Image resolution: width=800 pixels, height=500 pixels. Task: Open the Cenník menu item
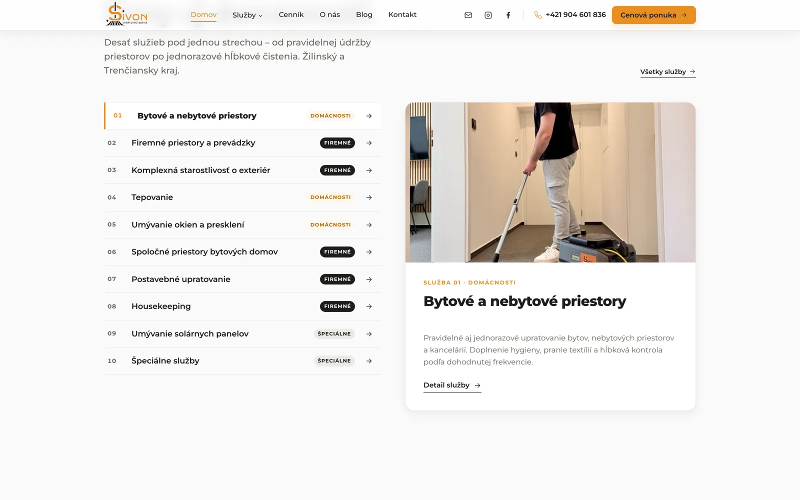click(291, 15)
